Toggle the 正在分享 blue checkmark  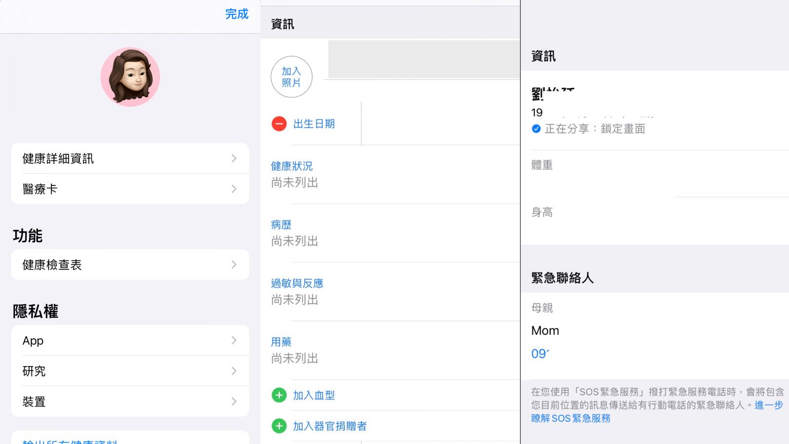pyautogui.click(x=537, y=129)
